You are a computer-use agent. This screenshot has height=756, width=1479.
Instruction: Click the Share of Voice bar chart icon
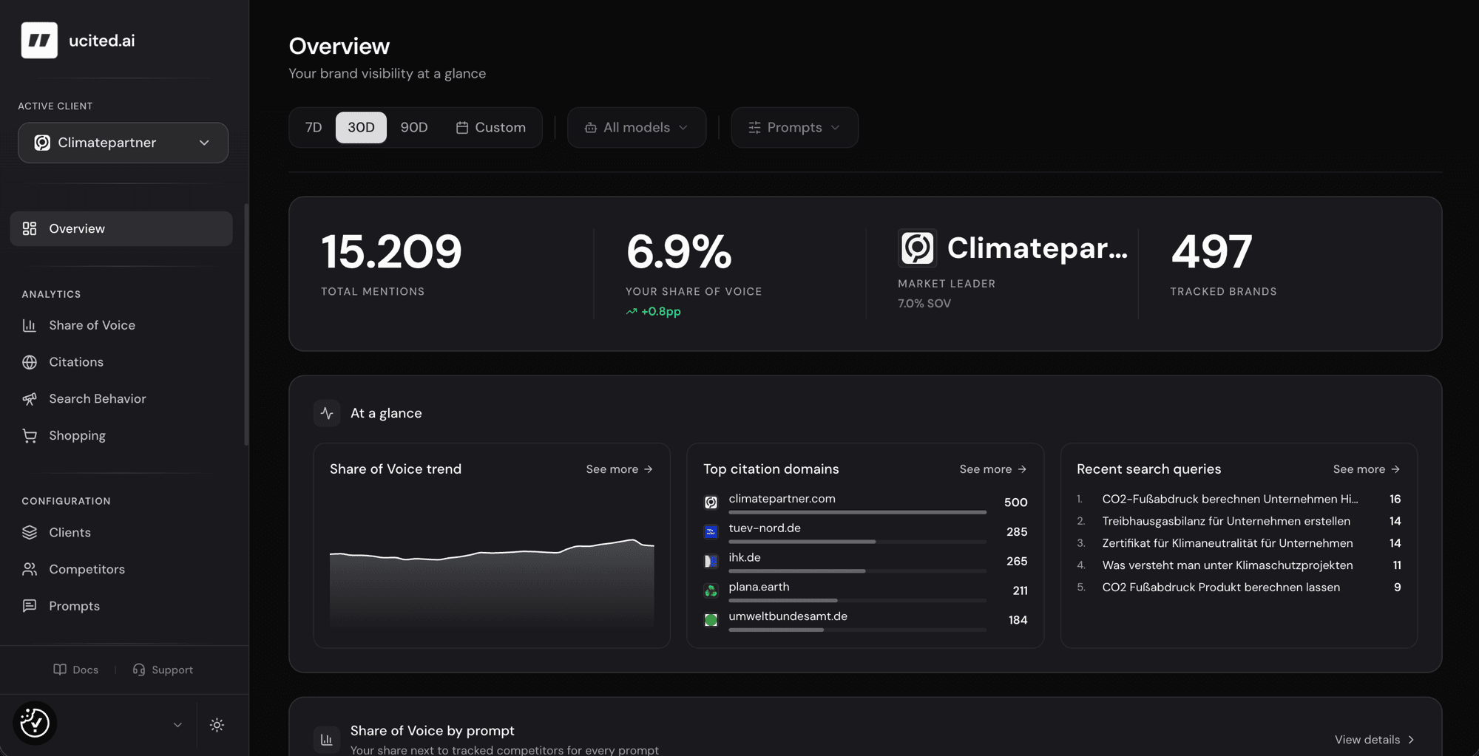pyautogui.click(x=30, y=325)
